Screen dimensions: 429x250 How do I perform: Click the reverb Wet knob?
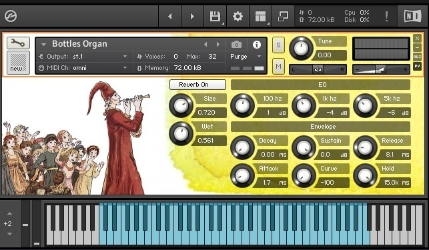point(181,133)
